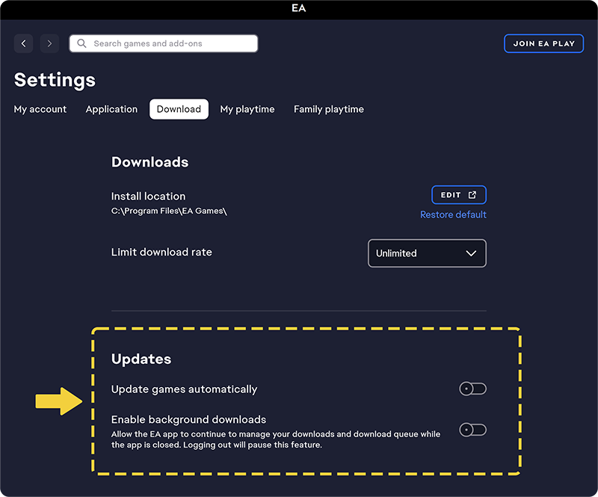This screenshot has height=497, width=598.
Task: Edit the install location
Action: (459, 195)
